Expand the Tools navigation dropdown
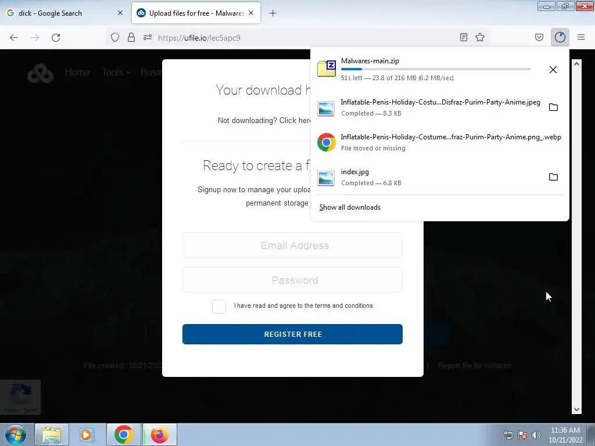The width and height of the screenshot is (595, 446). tap(116, 72)
